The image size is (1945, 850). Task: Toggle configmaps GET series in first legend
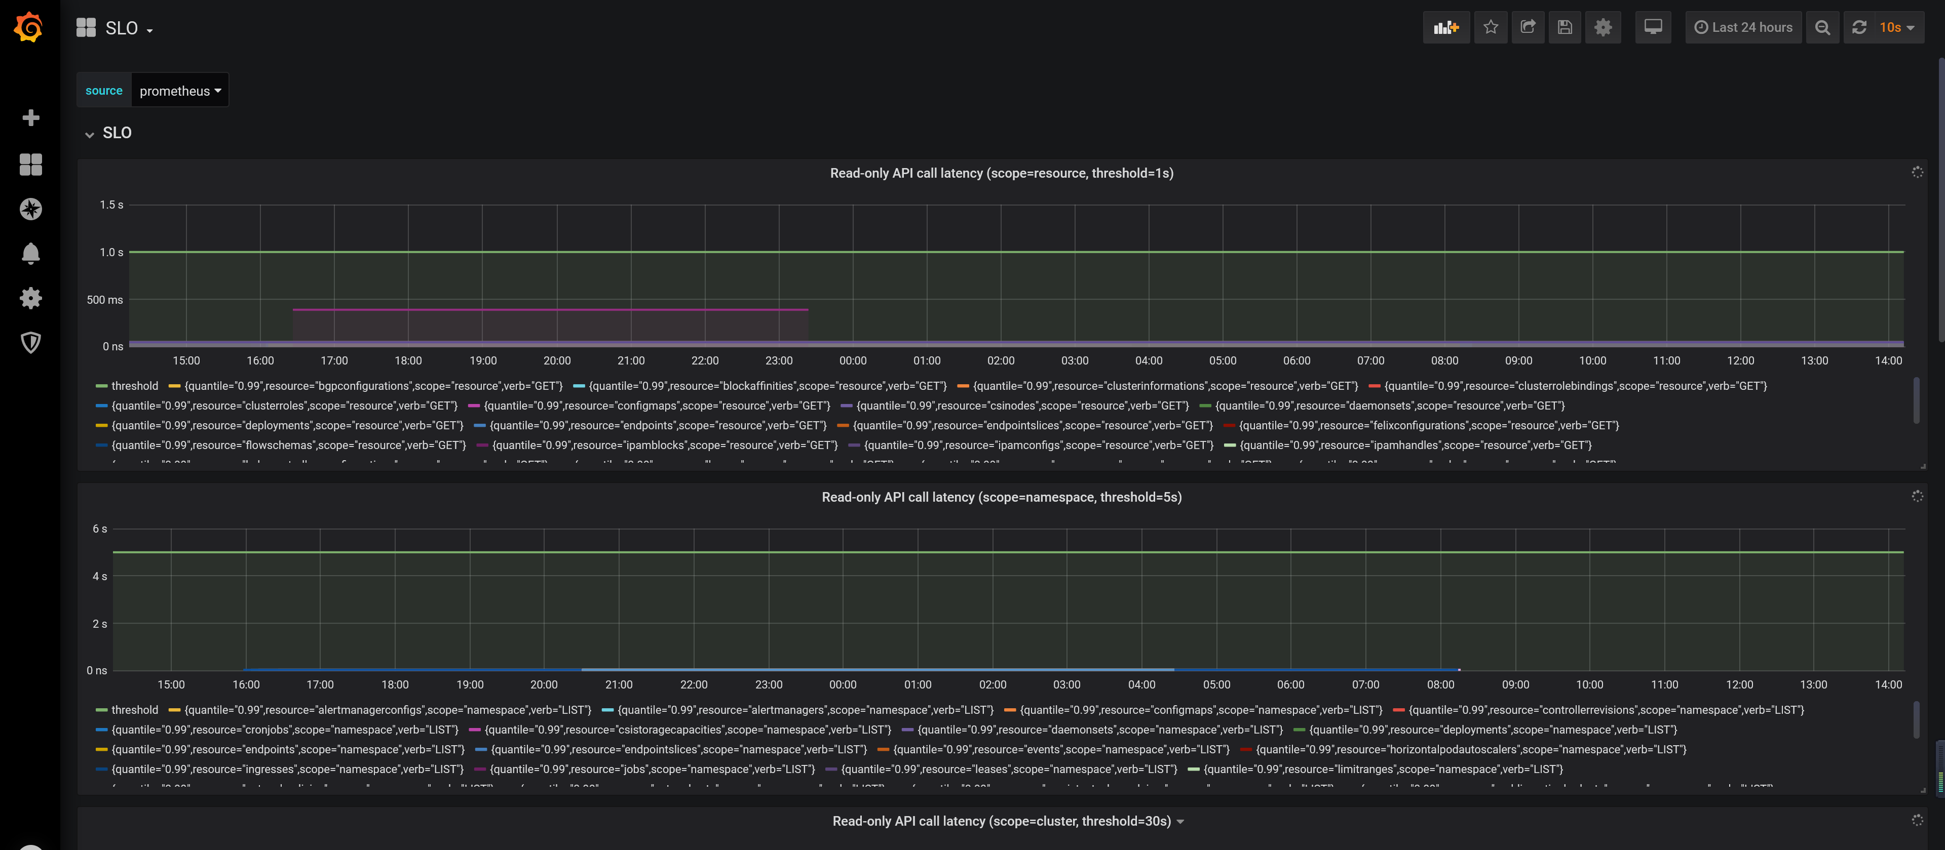point(656,406)
